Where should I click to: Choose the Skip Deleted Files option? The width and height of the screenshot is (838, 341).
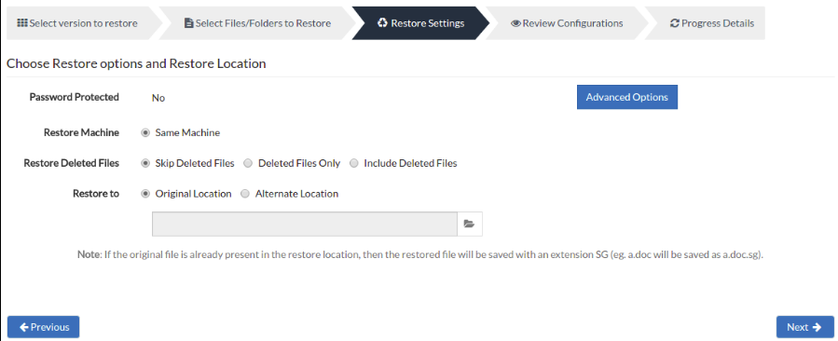pos(144,163)
